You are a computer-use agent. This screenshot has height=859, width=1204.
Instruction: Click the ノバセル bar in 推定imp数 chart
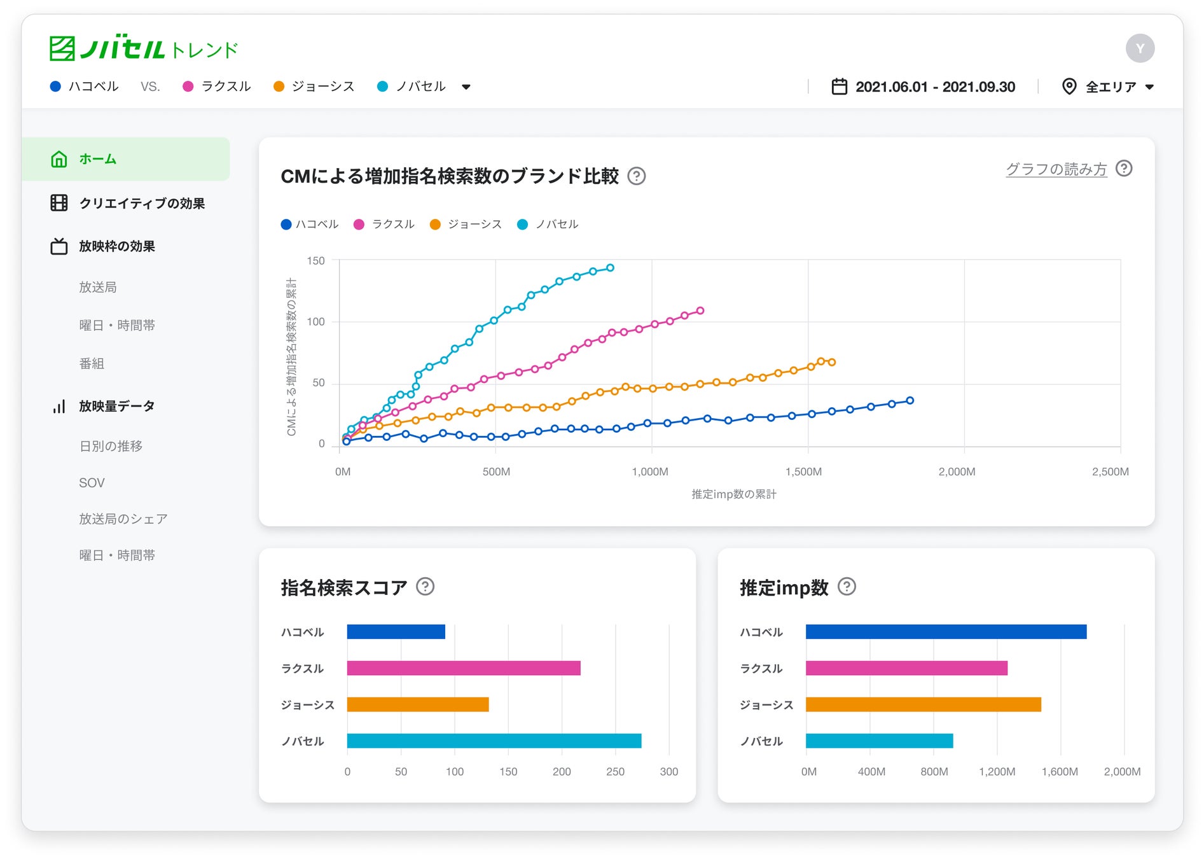[880, 741]
